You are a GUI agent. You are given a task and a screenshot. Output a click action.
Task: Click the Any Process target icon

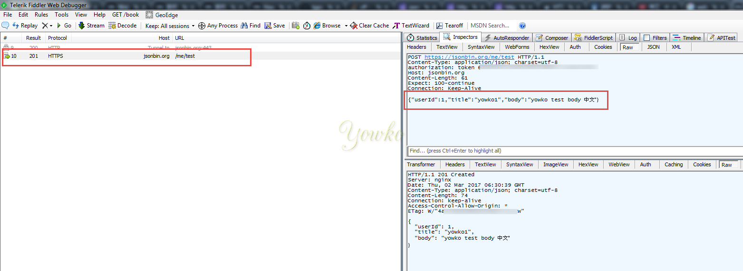coord(202,26)
